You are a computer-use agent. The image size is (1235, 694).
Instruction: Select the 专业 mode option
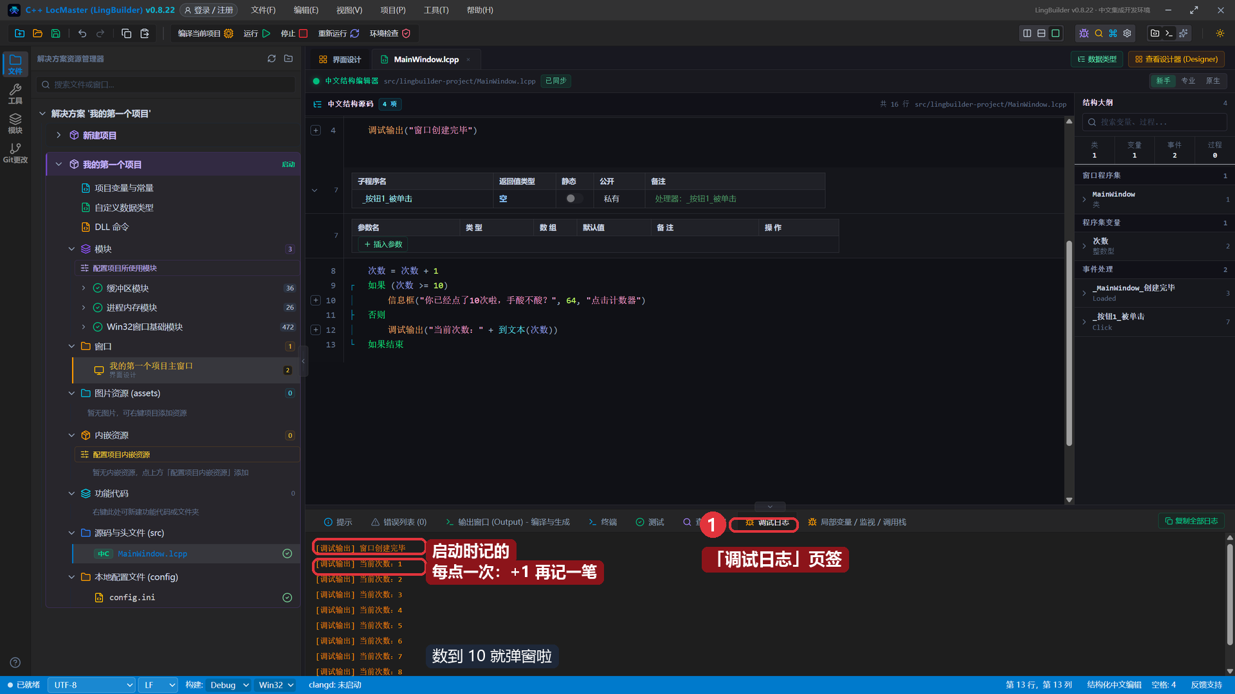(x=1188, y=81)
